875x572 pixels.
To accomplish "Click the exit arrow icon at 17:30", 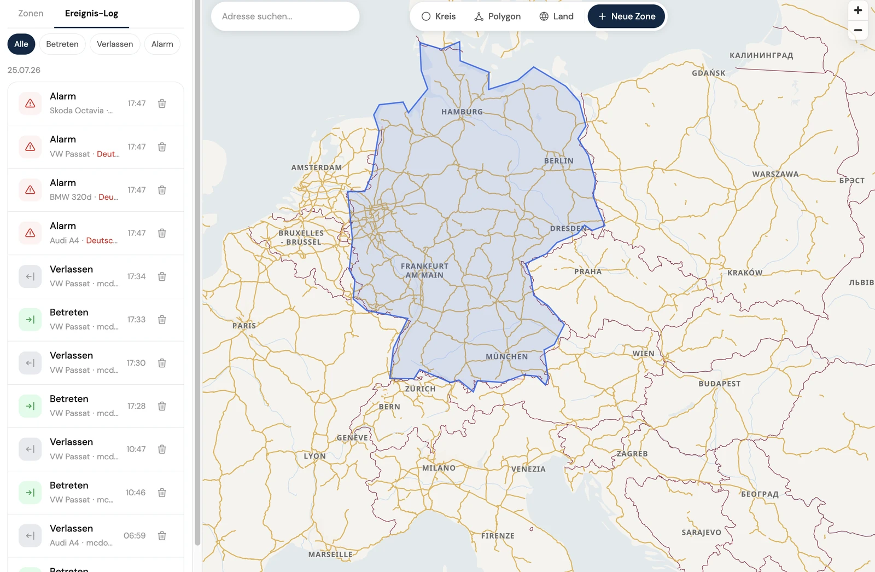I will point(30,363).
